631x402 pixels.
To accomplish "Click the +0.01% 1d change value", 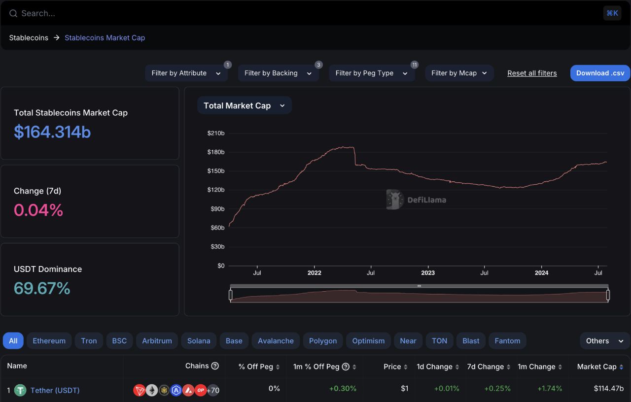I will tap(447, 388).
